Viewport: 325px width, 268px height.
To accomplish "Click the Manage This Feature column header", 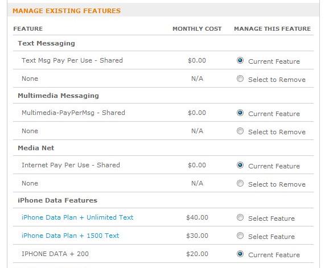I will [x=273, y=29].
